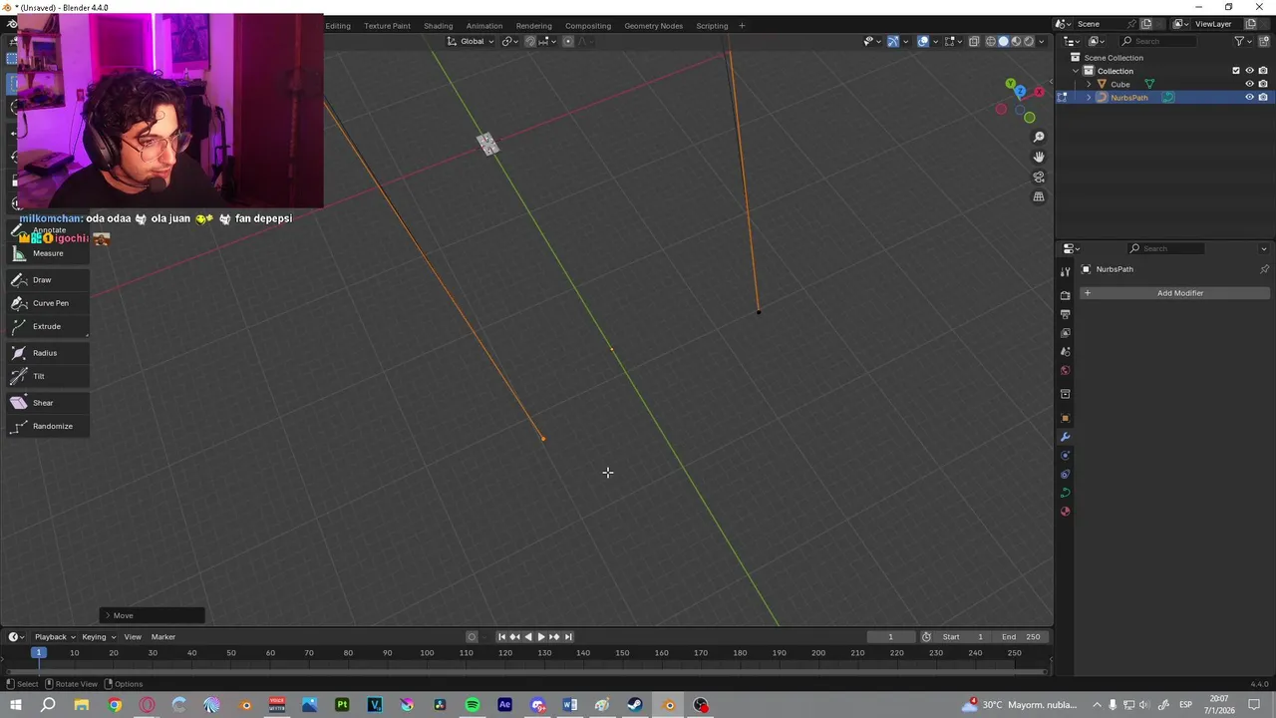This screenshot has height=718, width=1276.
Task: Switch to Texture Paint workspace tab
Action: point(387,26)
